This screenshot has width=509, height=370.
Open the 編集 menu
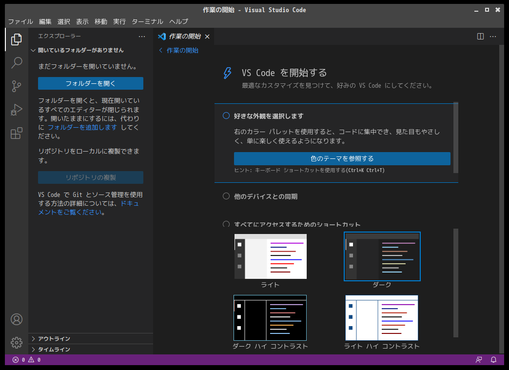point(45,21)
